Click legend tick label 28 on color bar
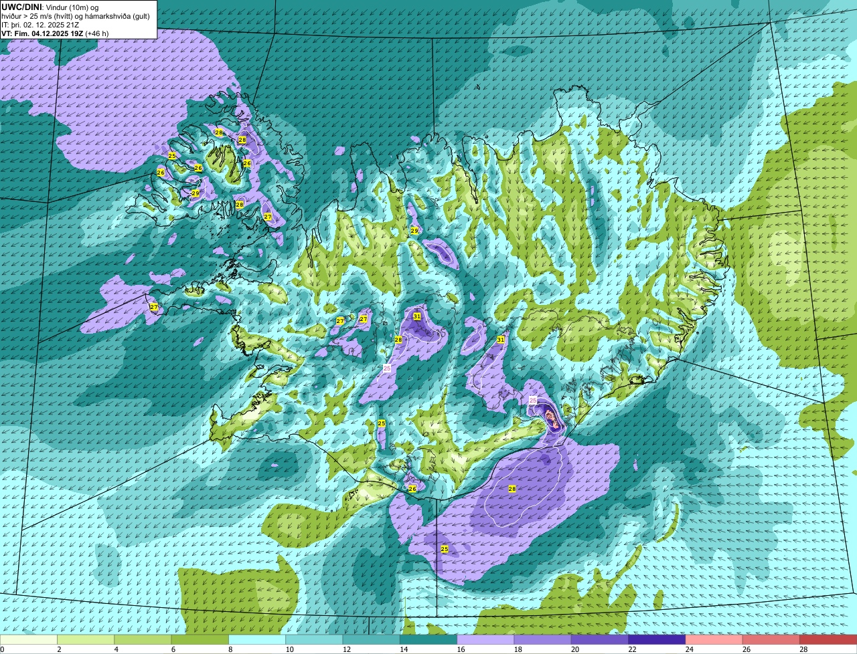857x654 pixels. tap(803, 649)
